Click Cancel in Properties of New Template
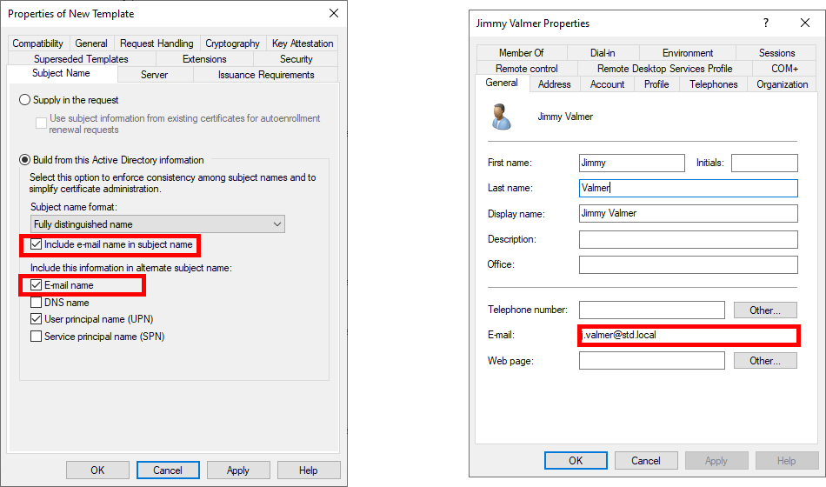 [x=168, y=470]
